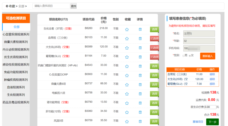Favorite 风湿3项 star icon
The height and width of the screenshot is (126, 228).
pos(127,122)
